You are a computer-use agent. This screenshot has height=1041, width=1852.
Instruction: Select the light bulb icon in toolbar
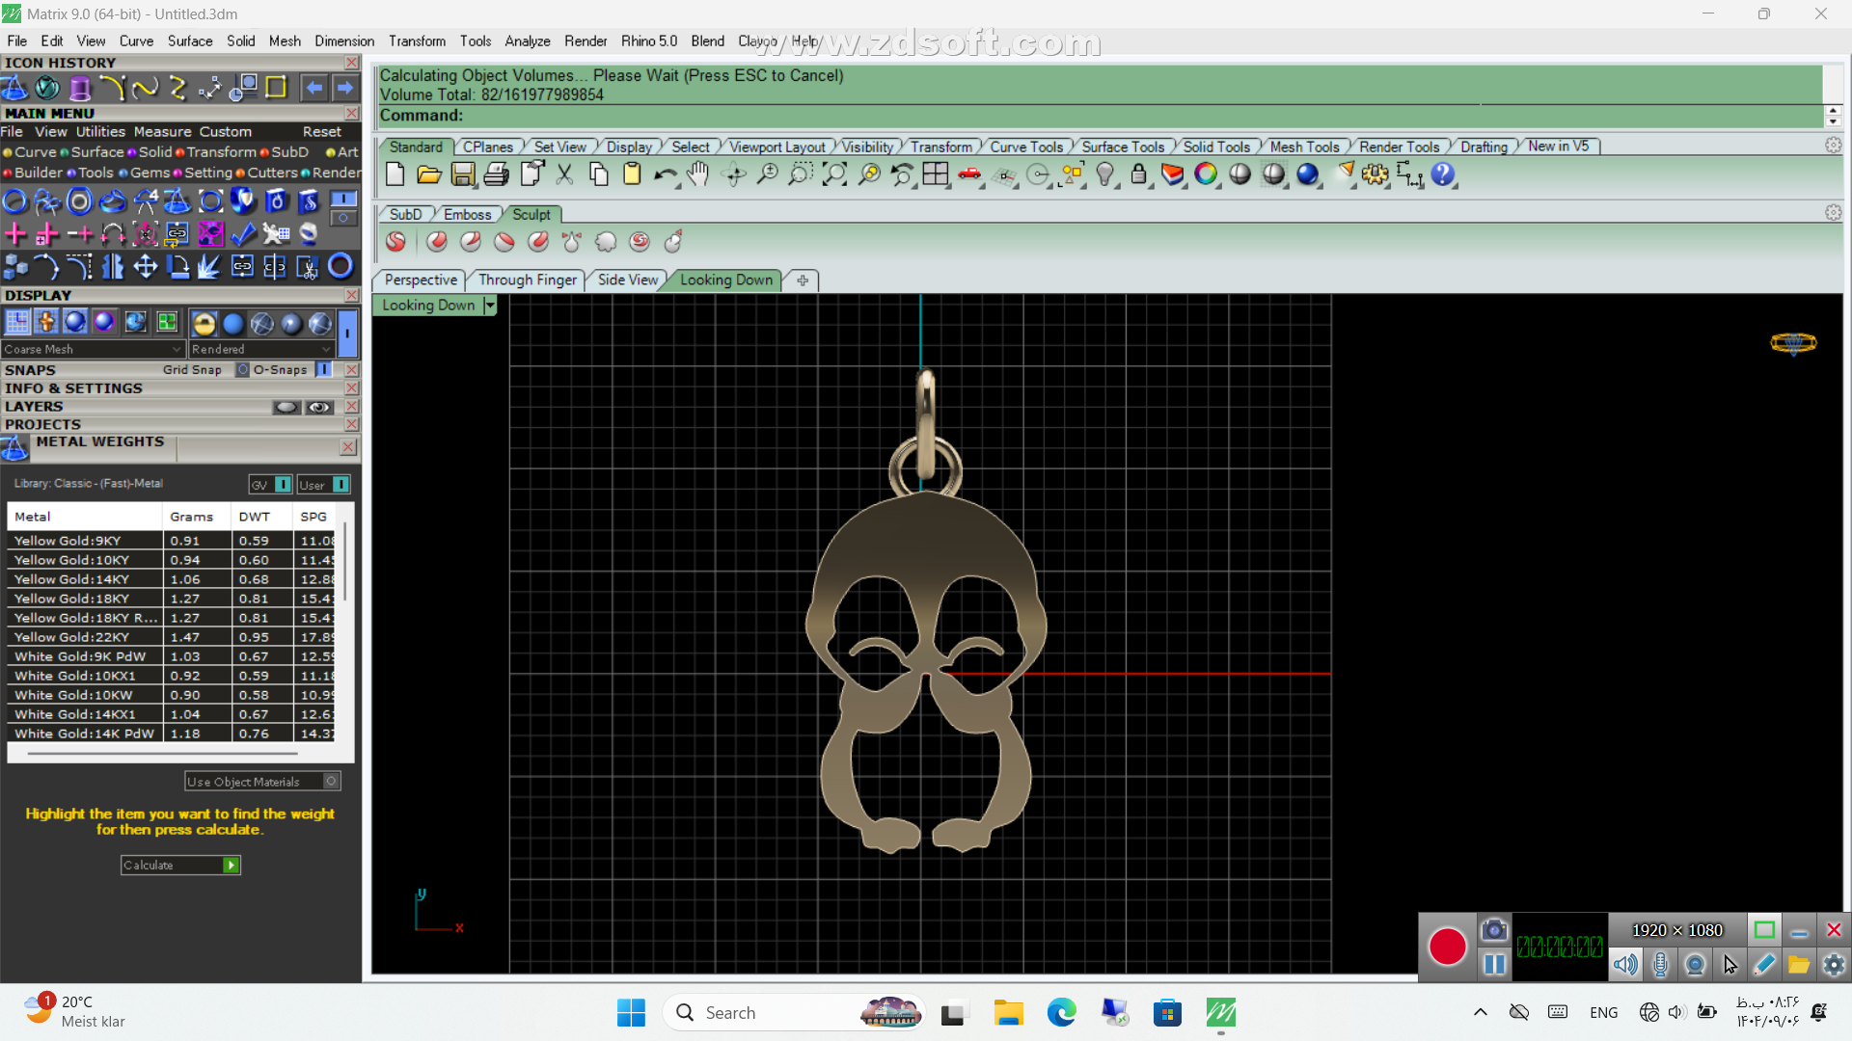click(1105, 174)
